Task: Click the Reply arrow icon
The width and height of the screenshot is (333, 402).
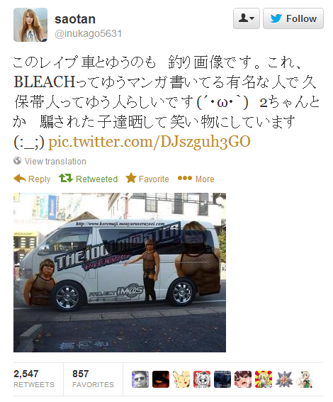Action: (x=20, y=179)
